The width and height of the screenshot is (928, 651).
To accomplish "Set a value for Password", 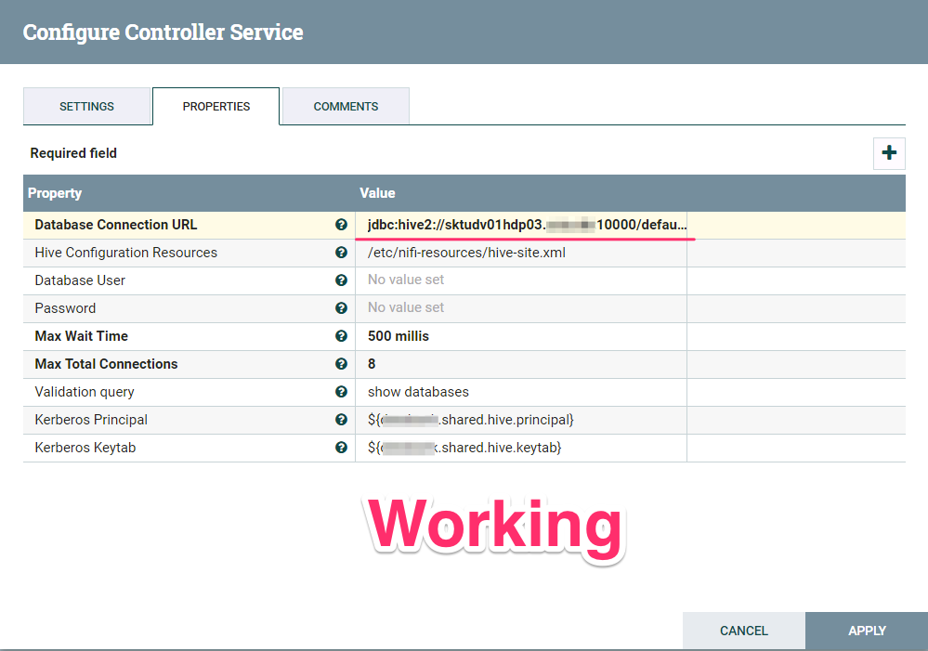I will point(521,308).
